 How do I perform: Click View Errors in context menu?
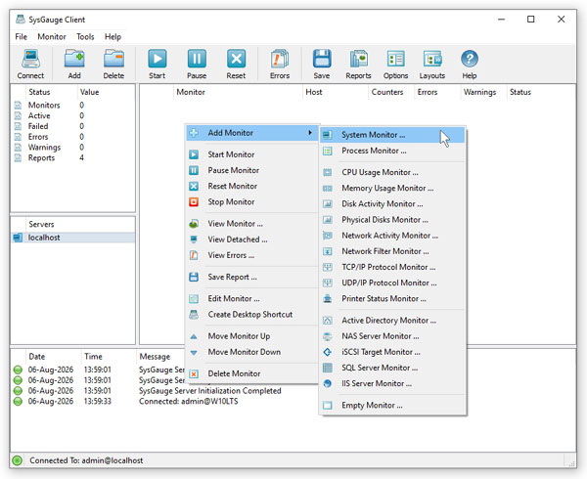[x=252, y=255]
